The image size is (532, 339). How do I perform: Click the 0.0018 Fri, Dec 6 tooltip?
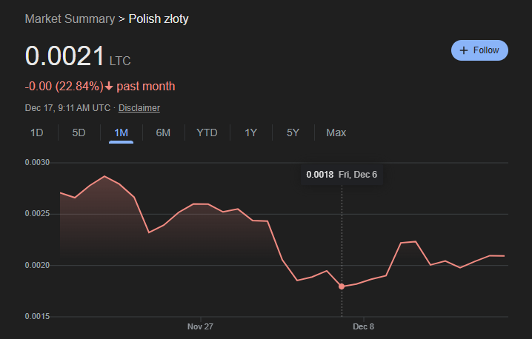point(342,175)
